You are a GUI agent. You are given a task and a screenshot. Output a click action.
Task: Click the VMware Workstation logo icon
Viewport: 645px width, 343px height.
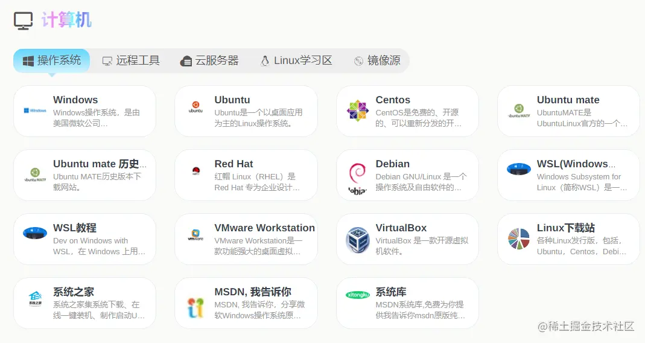point(196,235)
